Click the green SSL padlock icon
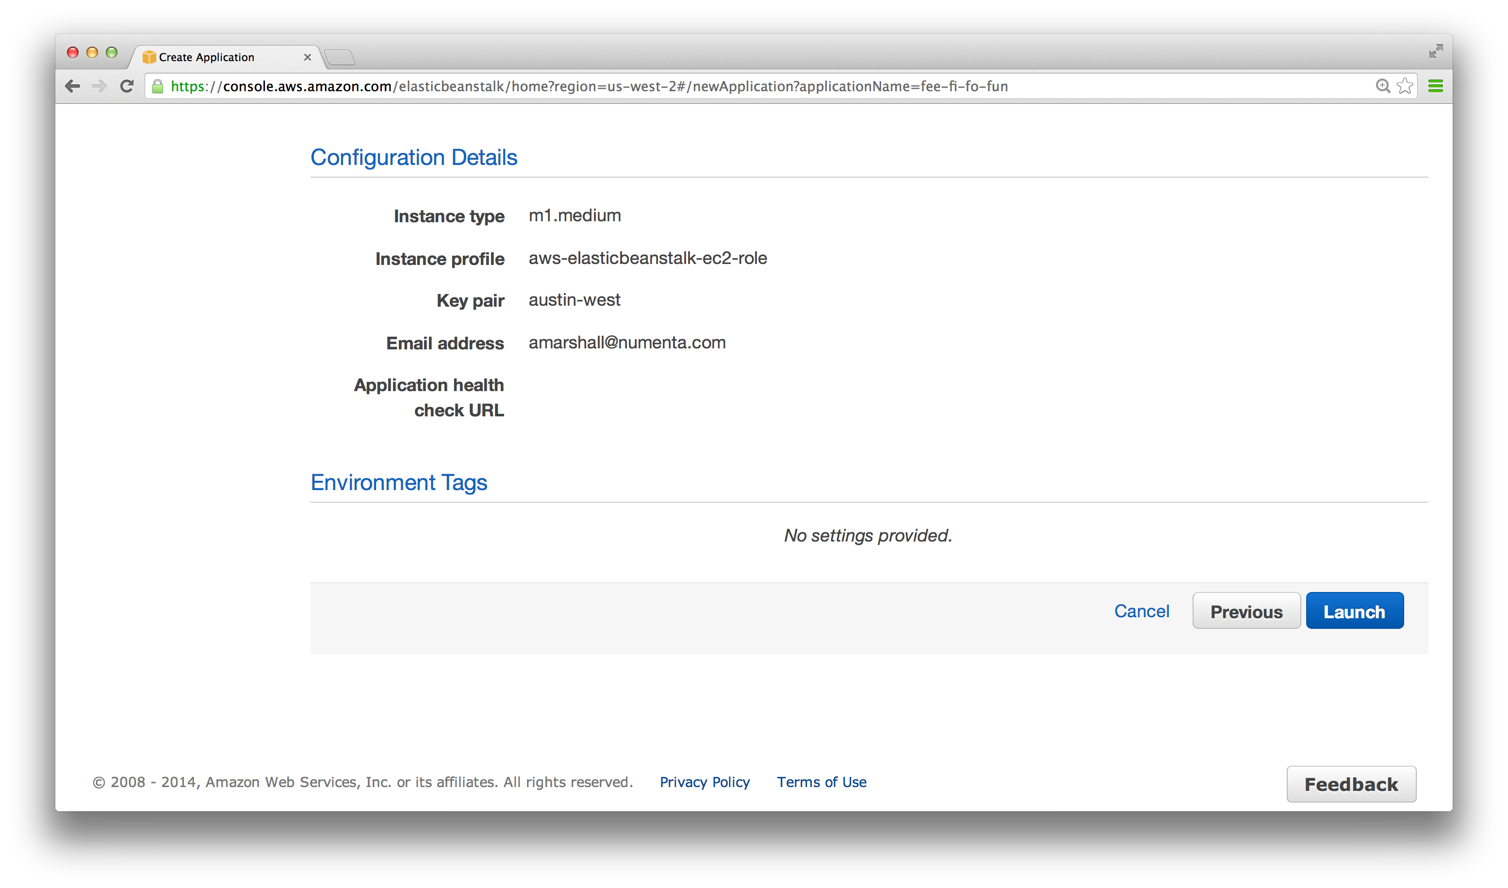1508x888 pixels. point(157,87)
